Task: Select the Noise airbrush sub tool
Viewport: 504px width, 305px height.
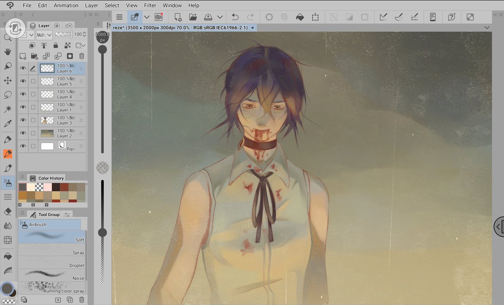Action: (51, 275)
